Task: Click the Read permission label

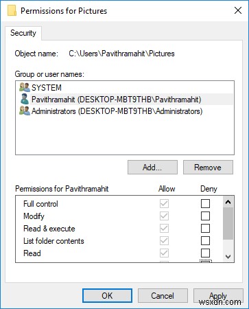Action: click(x=32, y=253)
